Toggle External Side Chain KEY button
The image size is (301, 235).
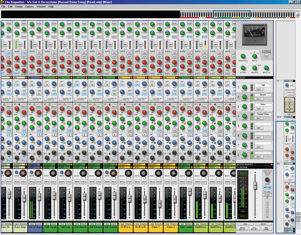[x=267, y=56]
